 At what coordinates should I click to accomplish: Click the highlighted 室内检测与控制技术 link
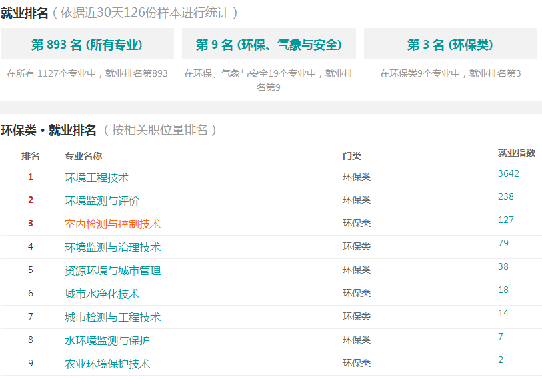click(113, 224)
